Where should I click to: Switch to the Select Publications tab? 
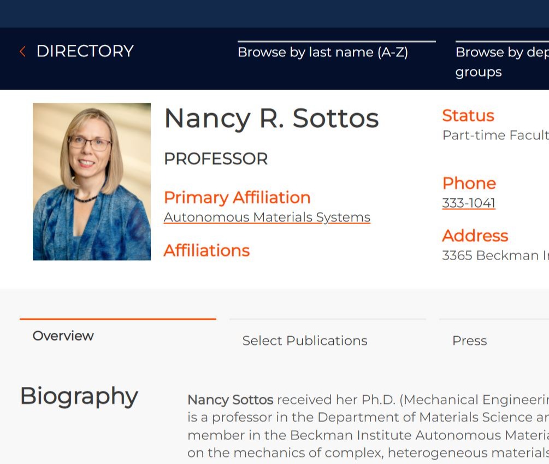coord(305,340)
